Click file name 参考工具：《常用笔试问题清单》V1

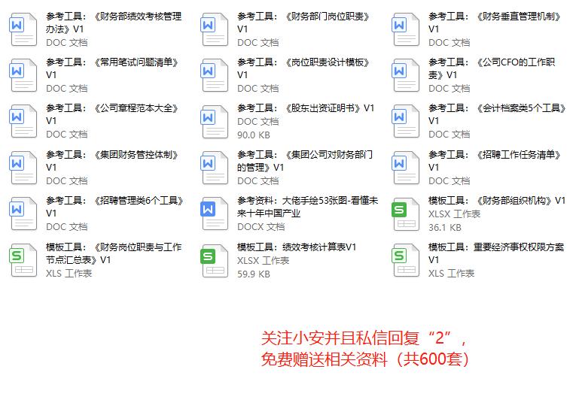pos(112,68)
